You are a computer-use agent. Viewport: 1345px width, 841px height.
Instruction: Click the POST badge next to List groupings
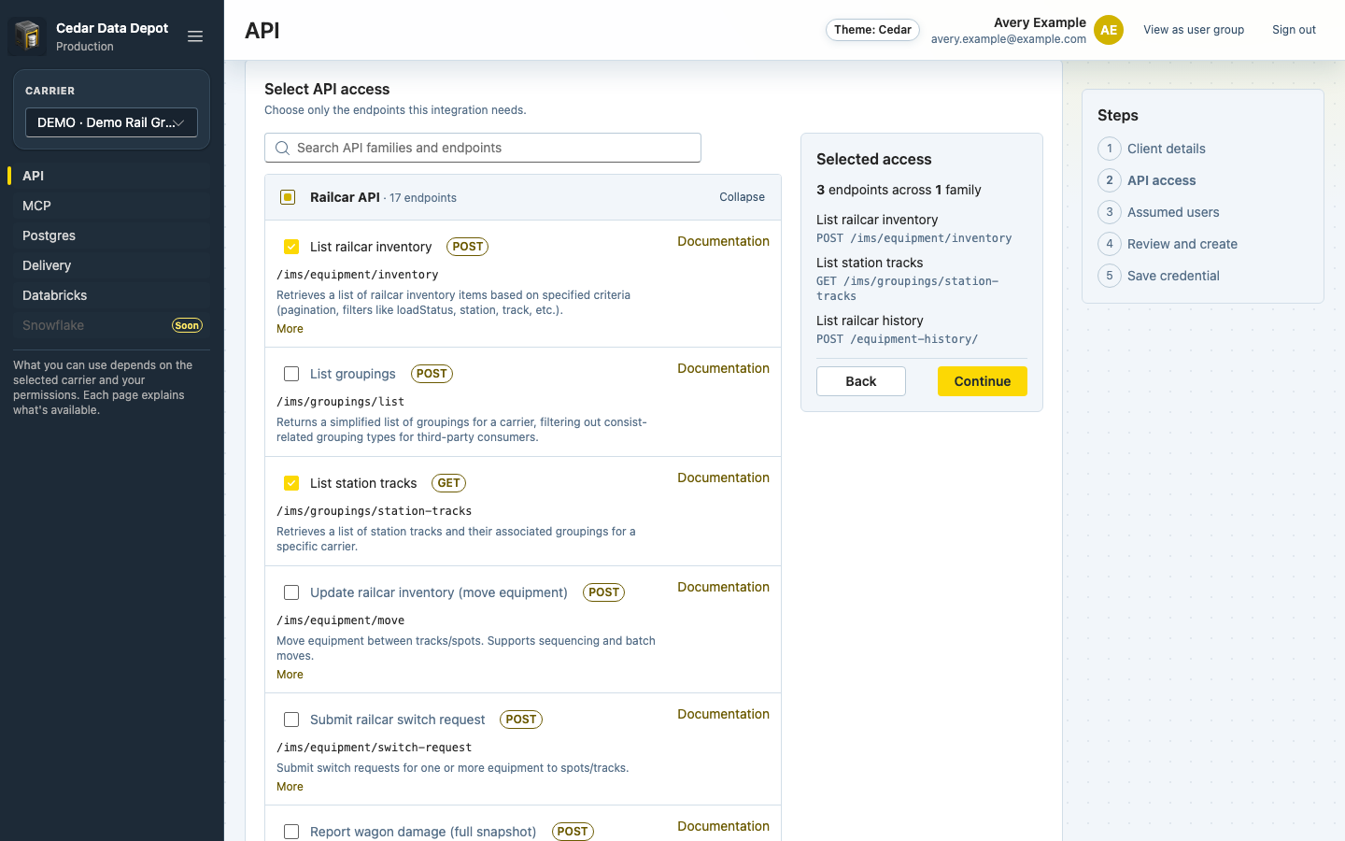[x=432, y=374]
